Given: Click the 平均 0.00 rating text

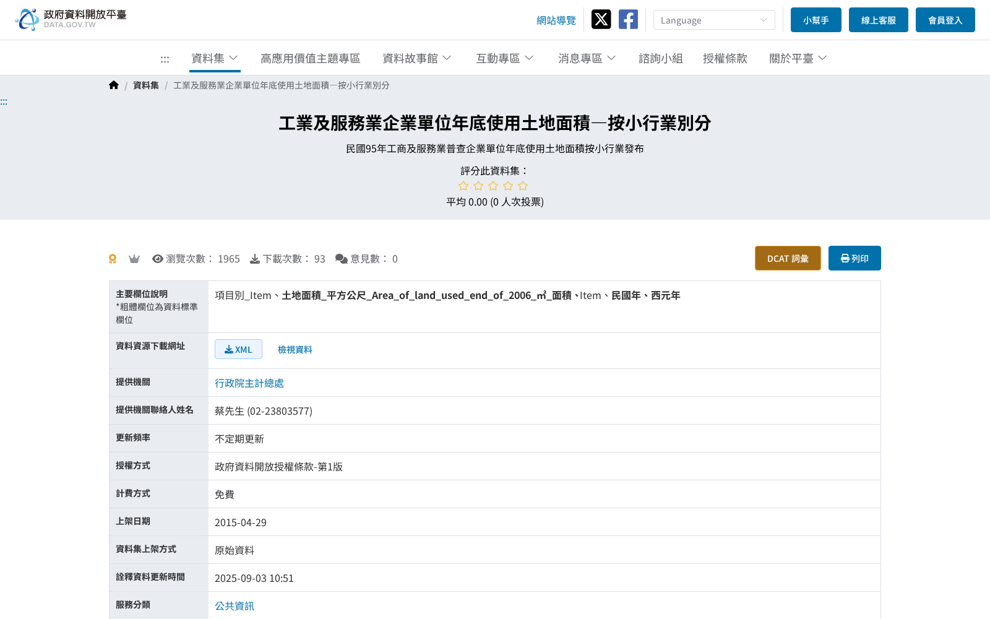Looking at the screenshot, I should pos(495,202).
